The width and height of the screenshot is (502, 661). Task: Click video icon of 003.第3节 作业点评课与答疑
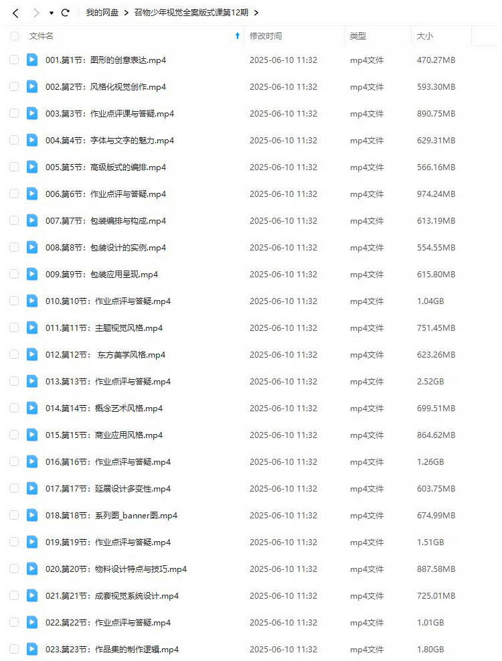[x=32, y=113]
